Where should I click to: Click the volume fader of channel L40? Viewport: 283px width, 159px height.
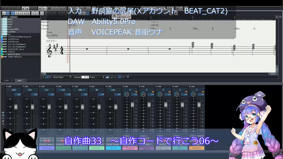click(x=116, y=107)
